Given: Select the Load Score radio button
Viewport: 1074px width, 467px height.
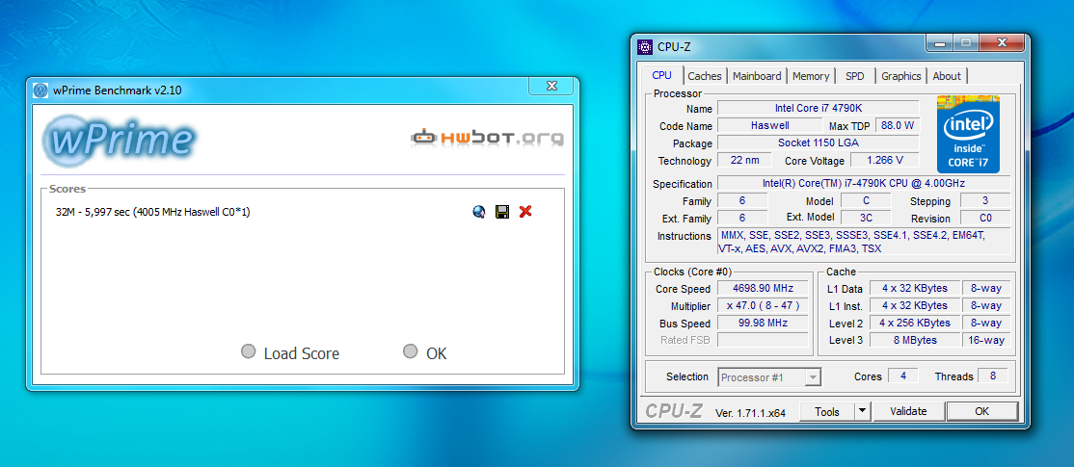Looking at the screenshot, I should [248, 351].
